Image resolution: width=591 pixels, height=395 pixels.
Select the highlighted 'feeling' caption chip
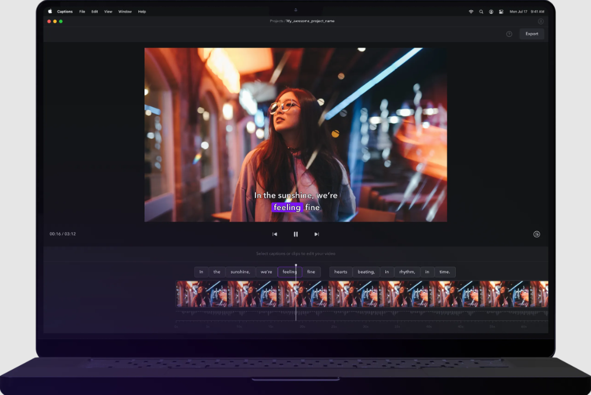289,272
